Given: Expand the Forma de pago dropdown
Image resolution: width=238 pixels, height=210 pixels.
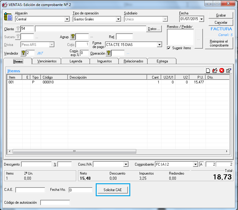Looking at the screenshot, I should (x=159, y=45).
